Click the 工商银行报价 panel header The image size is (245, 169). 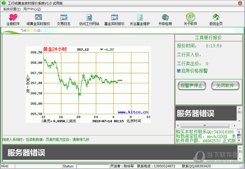pos(208,38)
